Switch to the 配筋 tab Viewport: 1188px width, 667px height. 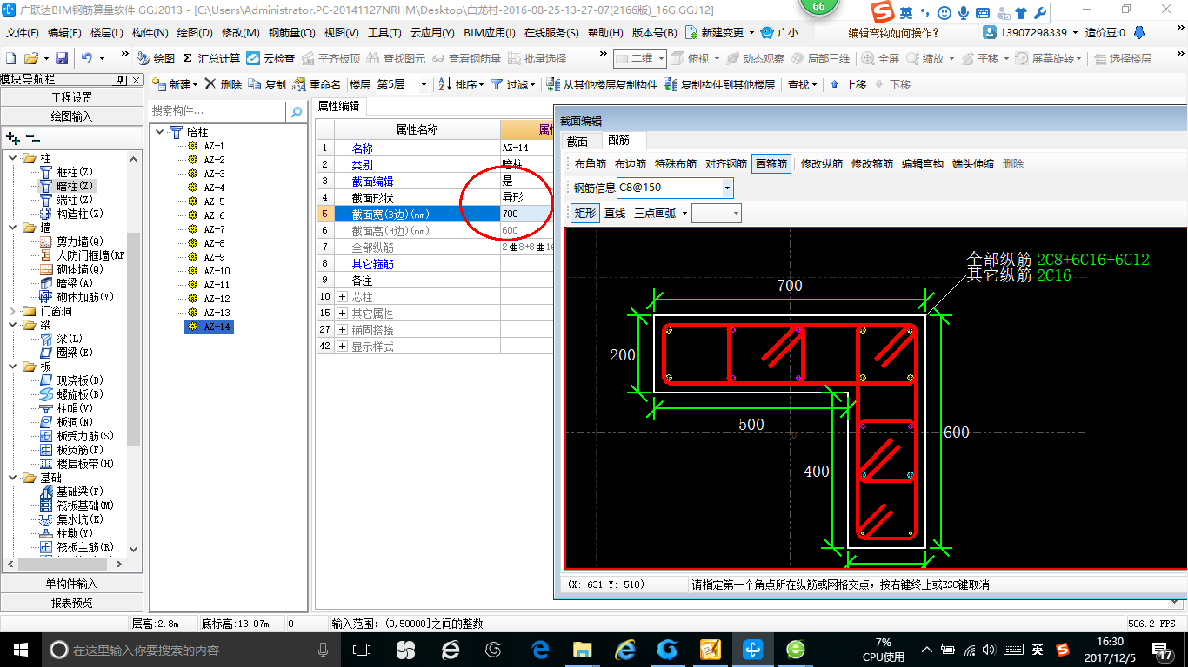tap(619, 141)
